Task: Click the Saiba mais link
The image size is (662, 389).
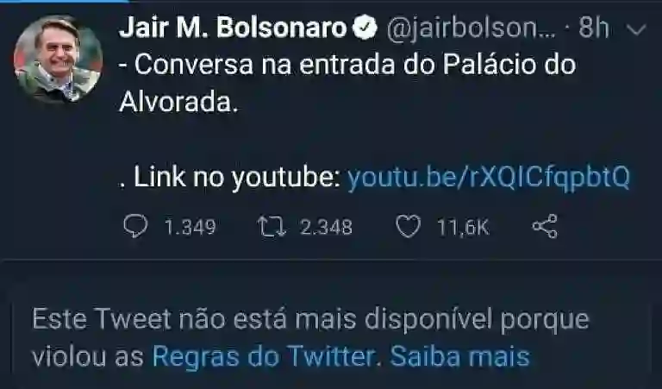Action: (x=459, y=356)
